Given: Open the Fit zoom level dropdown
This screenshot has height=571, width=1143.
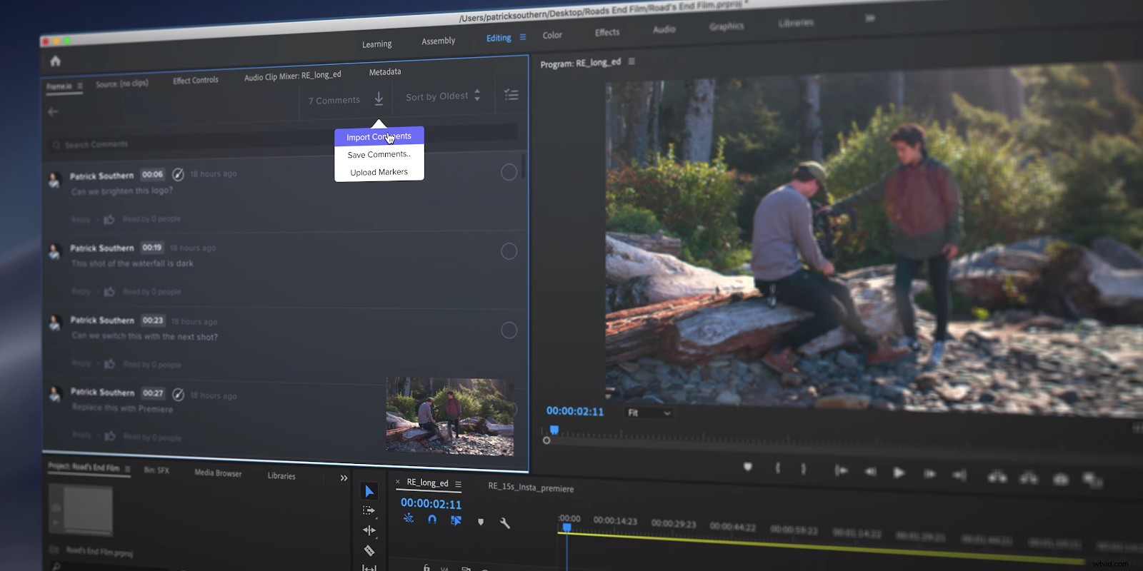Looking at the screenshot, I should click(x=649, y=413).
